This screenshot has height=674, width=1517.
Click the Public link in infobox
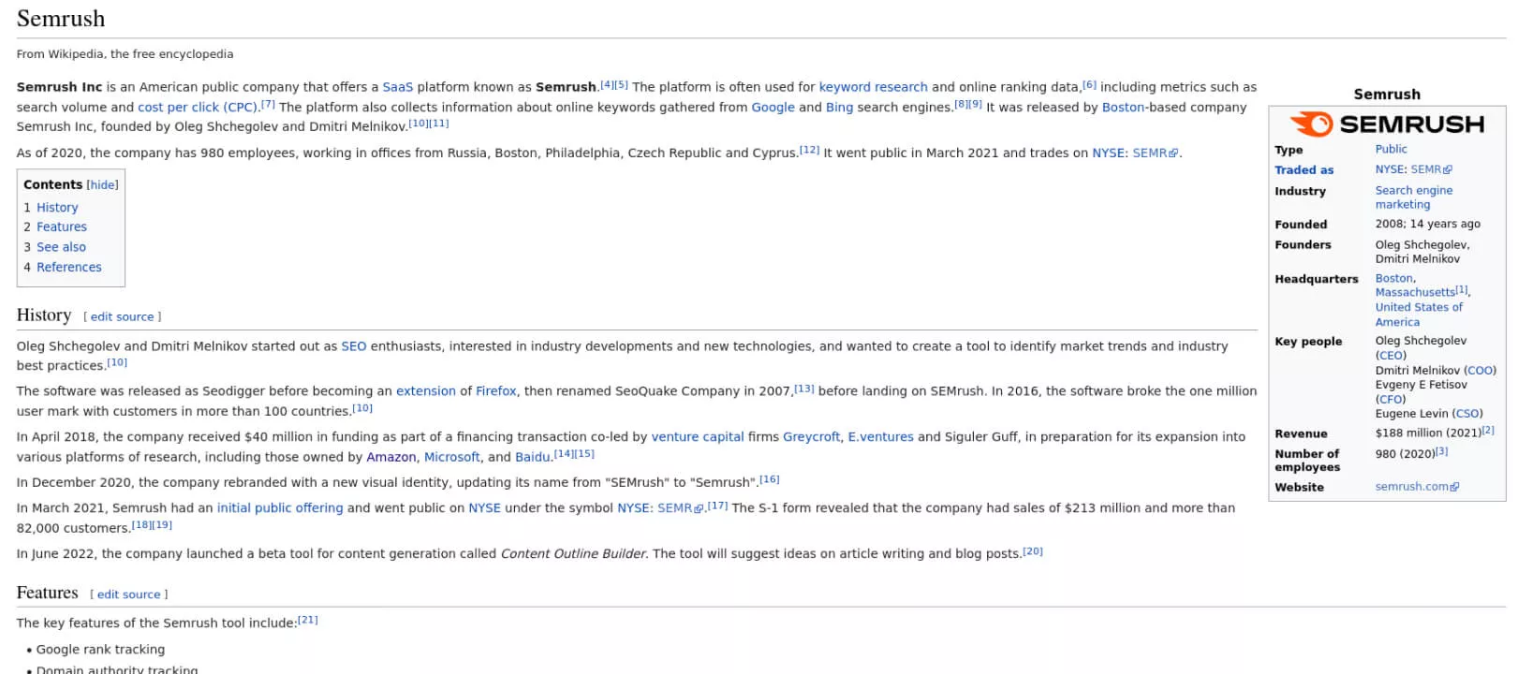pos(1391,150)
